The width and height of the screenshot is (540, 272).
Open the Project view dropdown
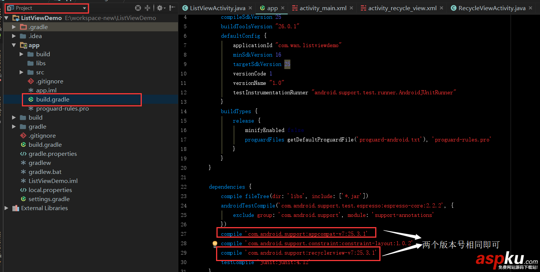(x=85, y=8)
